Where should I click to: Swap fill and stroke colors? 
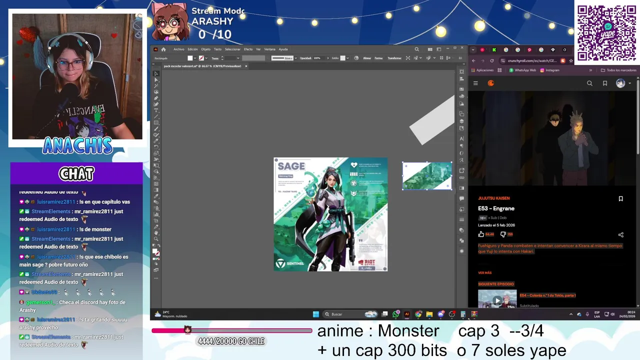tap(159, 245)
